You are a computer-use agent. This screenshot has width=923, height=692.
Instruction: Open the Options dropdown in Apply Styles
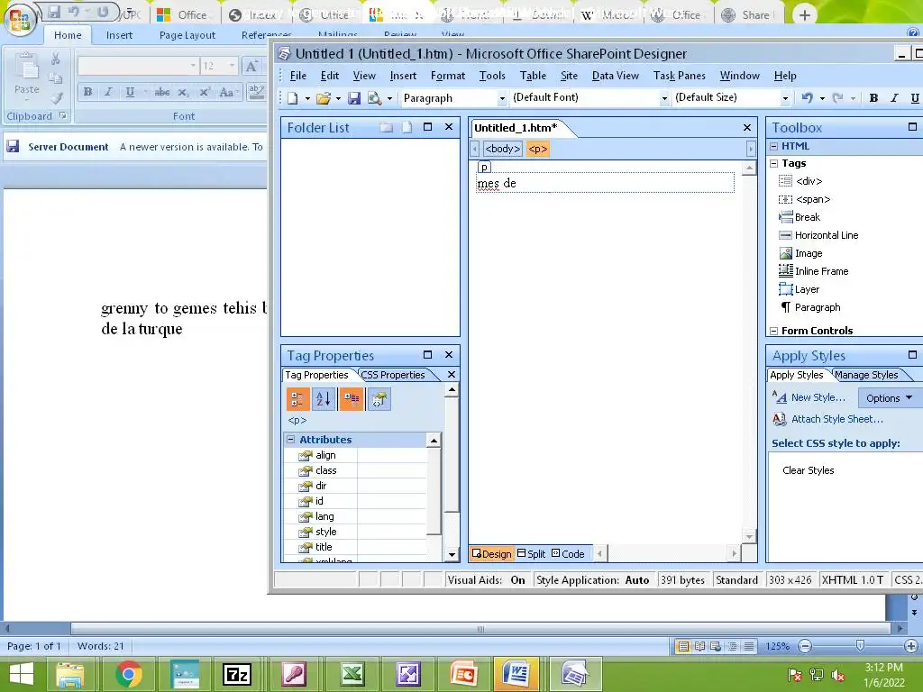point(889,398)
